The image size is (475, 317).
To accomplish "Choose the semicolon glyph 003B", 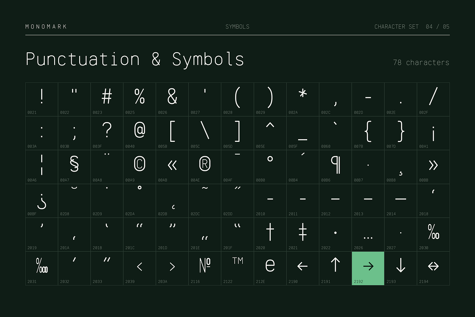I will click(74, 133).
